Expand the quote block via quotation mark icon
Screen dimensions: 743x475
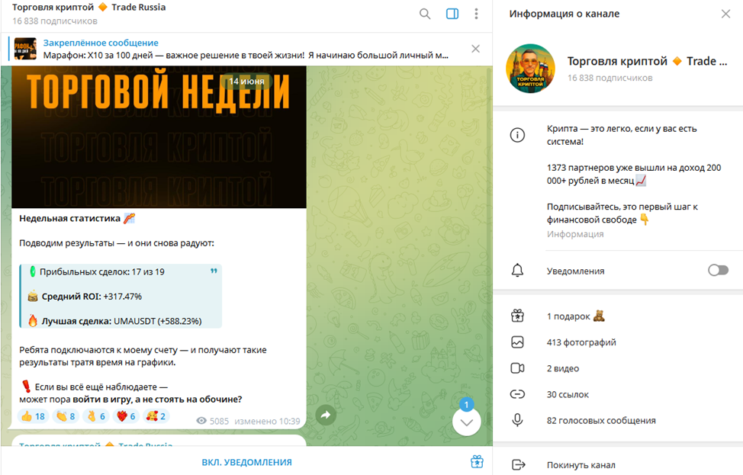pyautogui.click(x=214, y=271)
